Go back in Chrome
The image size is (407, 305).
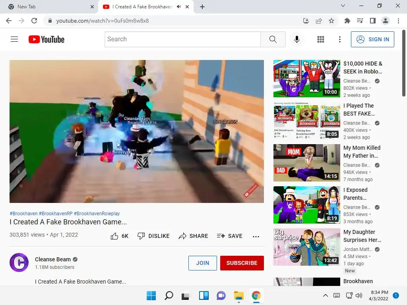(9, 21)
